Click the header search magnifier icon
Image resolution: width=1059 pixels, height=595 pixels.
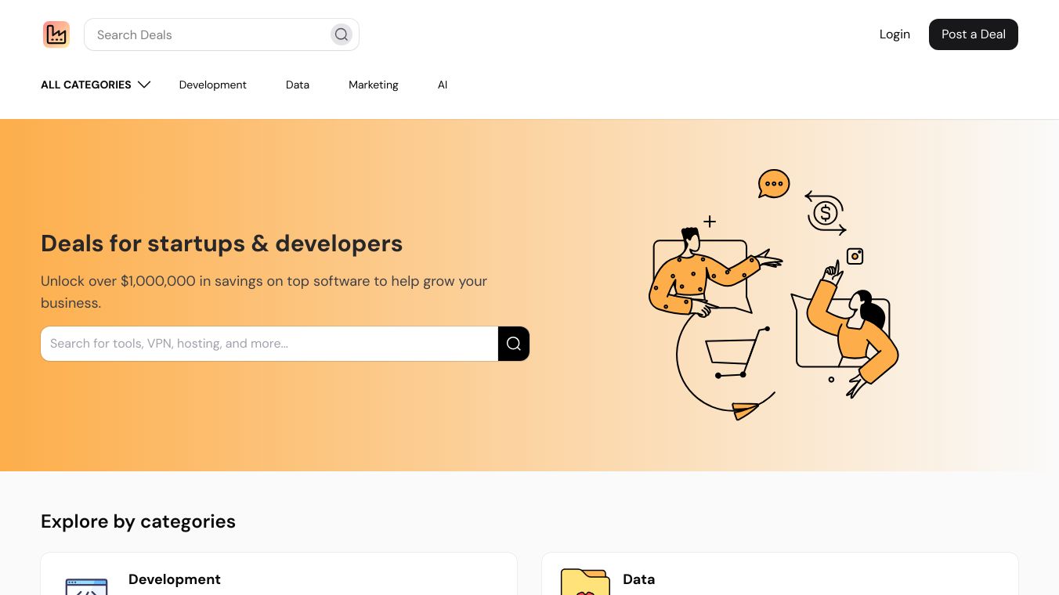(342, 34)
